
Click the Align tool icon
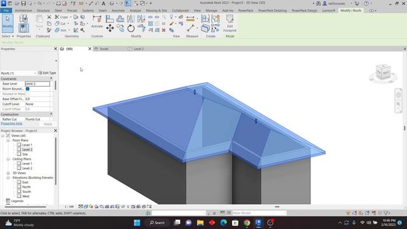pos(109,18)
